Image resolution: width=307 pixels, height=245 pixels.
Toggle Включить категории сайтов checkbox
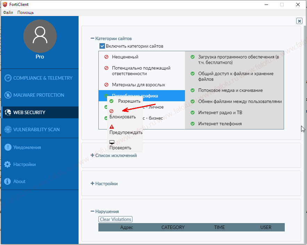click(x=102, y=46)
